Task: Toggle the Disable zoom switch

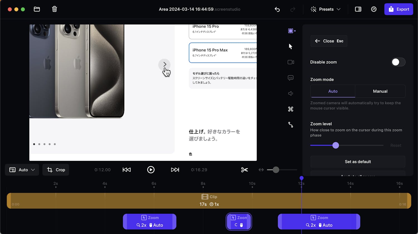Action: pyautogui.click(x=398, y=62)
